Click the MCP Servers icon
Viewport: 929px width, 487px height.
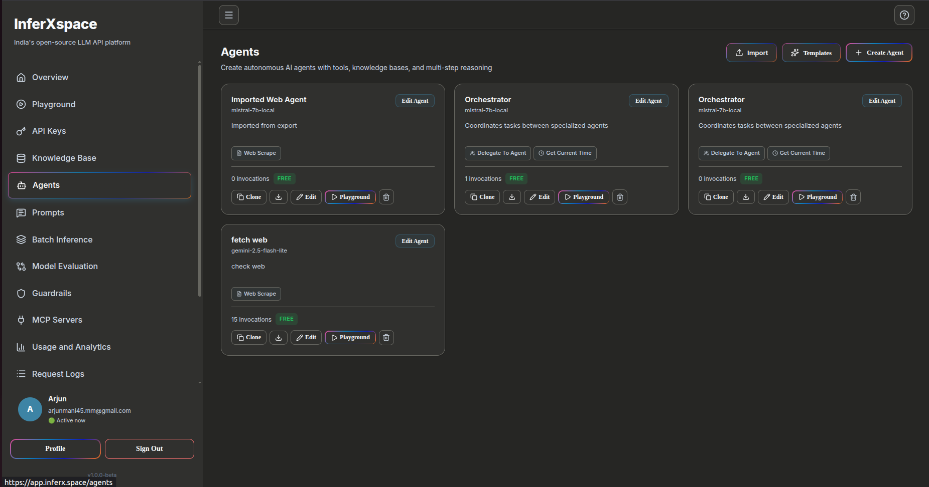point(21,320)
